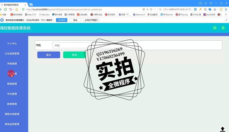Expand the 学院管理 sidebar menu

pos(12,64)
